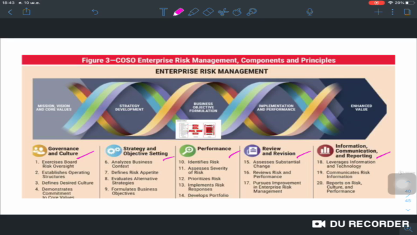This screenshot has height=235, width=417.
Task: Click 'Defines Desired Culture' text
Action: pyautogui.click(x=68, y=183)
